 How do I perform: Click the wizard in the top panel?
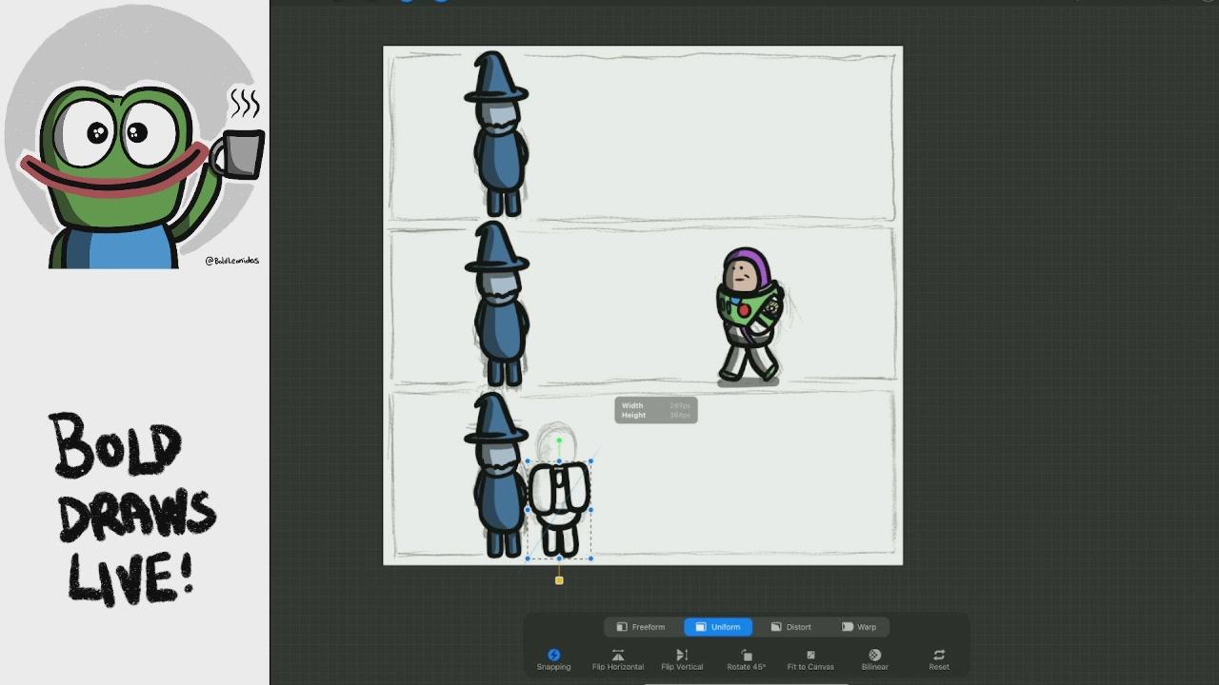click(x=497, y=134)
